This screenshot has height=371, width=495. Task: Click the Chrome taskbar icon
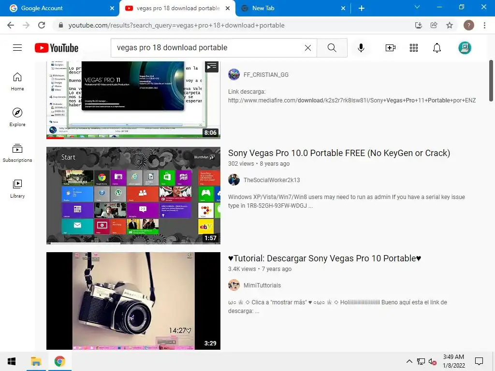(59, 361)
